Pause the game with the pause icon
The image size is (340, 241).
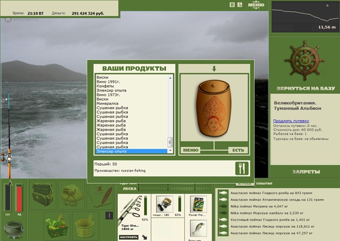[232, 5]
